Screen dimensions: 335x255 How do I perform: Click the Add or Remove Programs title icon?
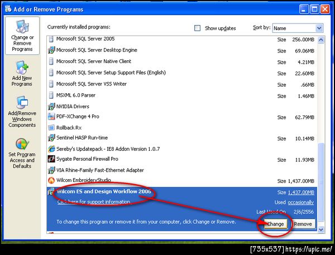pos(8,9)
